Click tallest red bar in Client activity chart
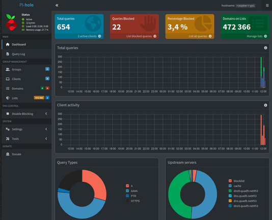Viewport: 272px width, 220px height. click(x=261, y=130)
